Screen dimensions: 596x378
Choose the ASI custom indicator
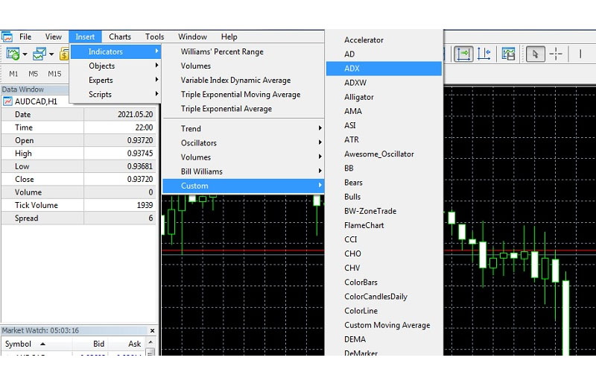point(350,125)
